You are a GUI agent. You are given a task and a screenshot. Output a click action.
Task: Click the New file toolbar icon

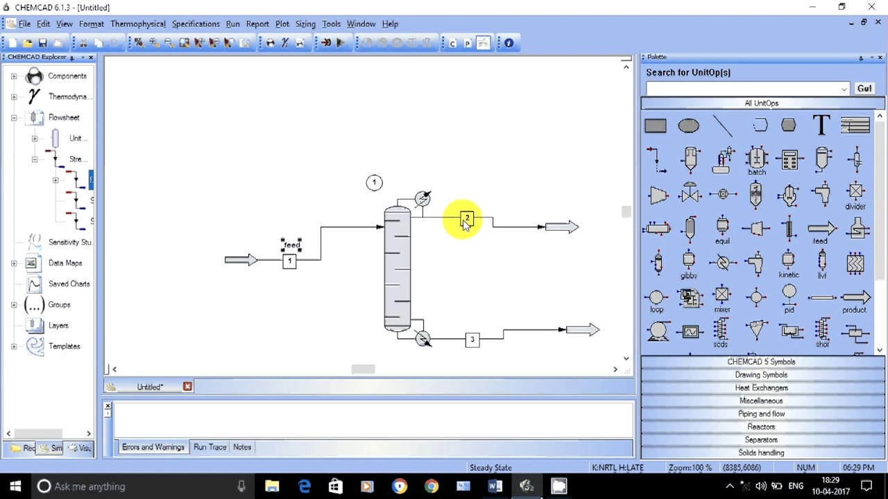click(12, 43)
